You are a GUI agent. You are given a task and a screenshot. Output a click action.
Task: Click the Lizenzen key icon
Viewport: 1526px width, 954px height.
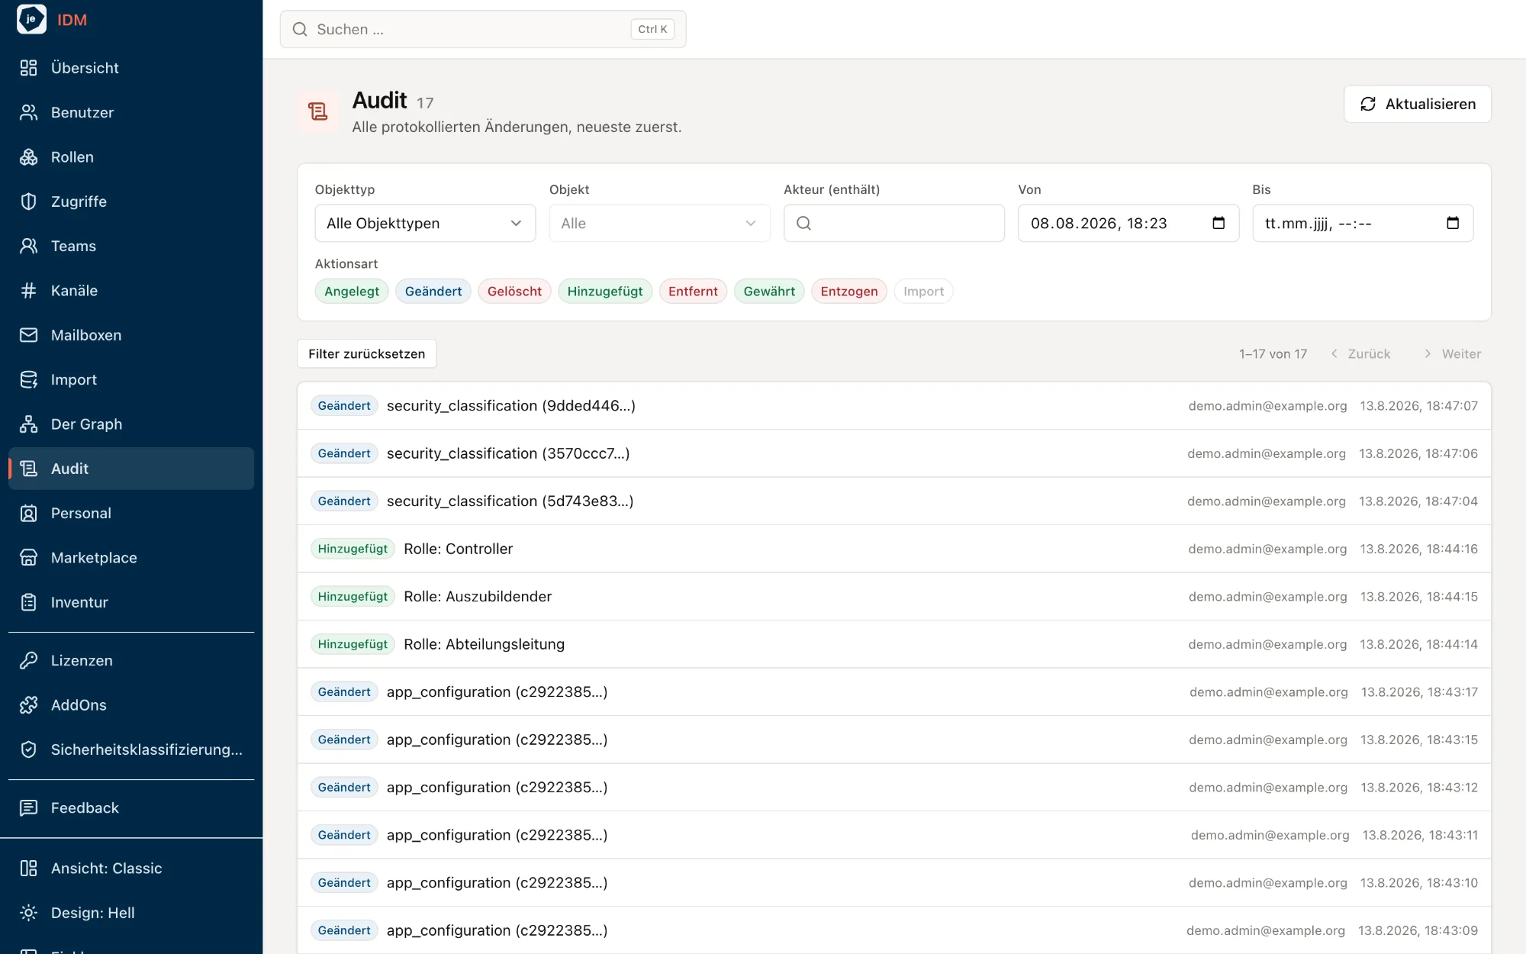coord(28,661)
